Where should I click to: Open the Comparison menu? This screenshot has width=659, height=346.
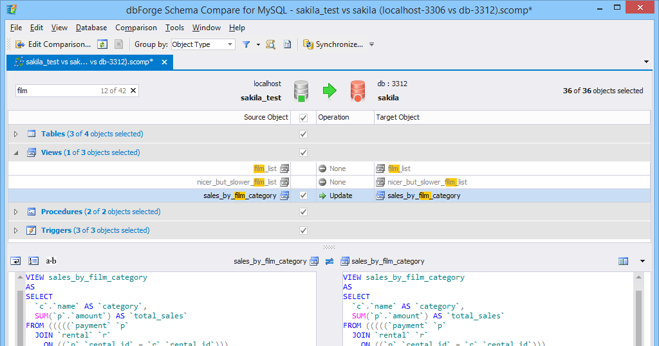tap(136, 28)
